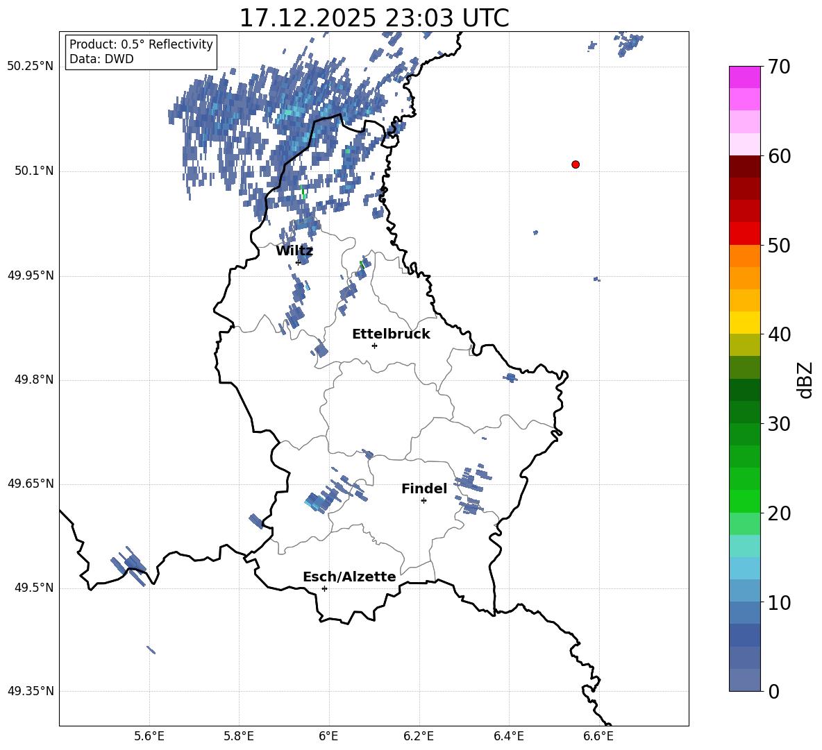Click the 6.2°E longitude label

[x=419, y=736]
